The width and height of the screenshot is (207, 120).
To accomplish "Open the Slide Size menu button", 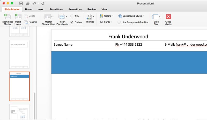I will coord(156,17).
